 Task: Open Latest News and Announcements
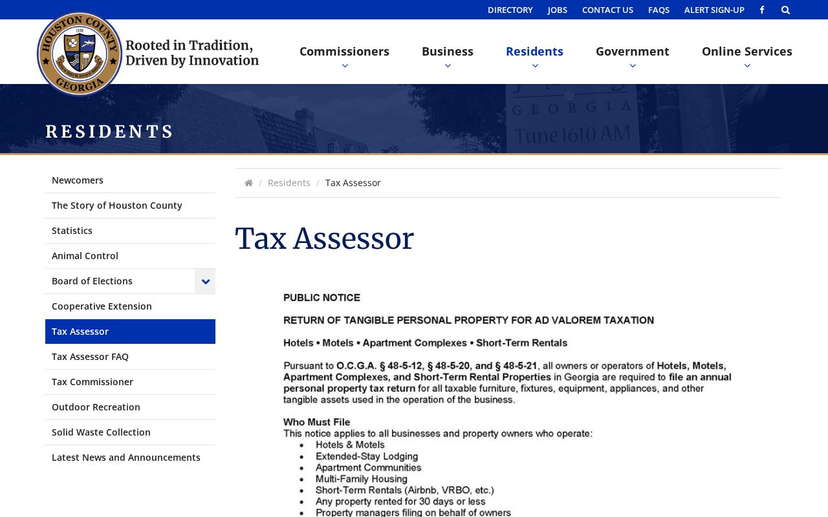[130, 458]
